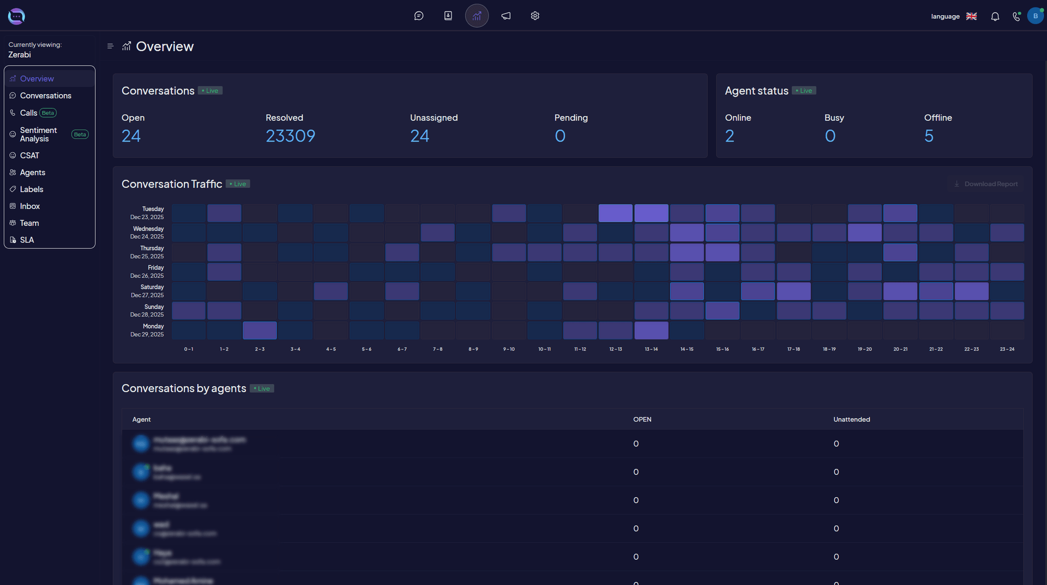Switch to the CSAT section
The height and width of the screenshot is (585, 1047).
coord(29,155)
